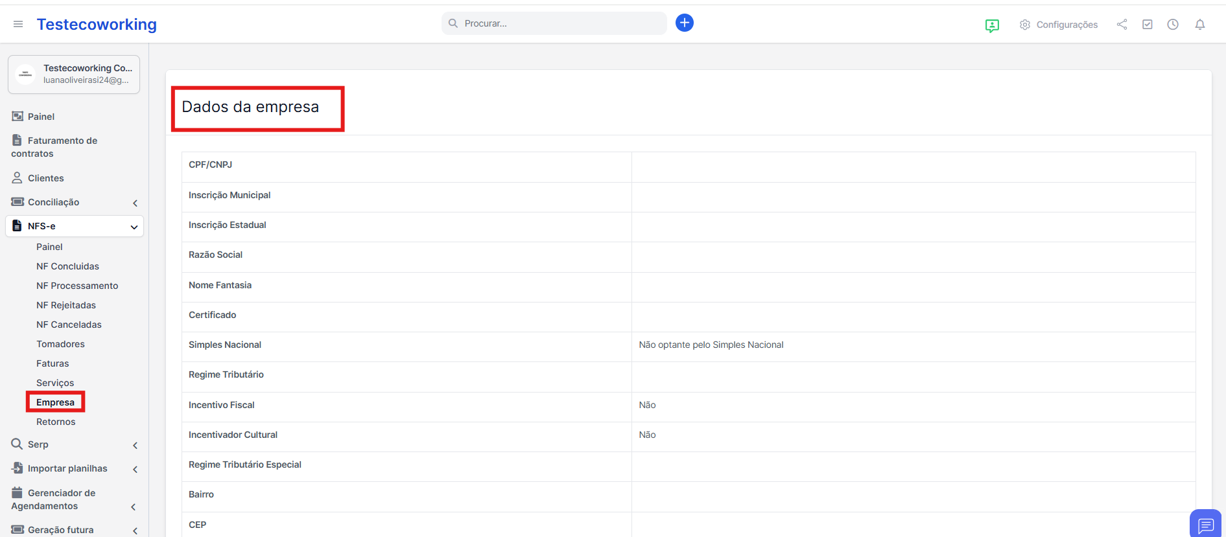Open Configurações settings

pos(1058,25)
